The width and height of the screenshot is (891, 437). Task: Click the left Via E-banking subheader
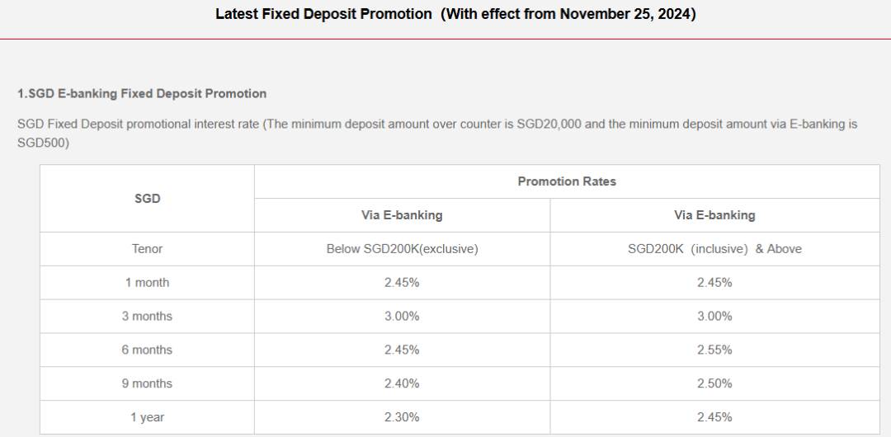(403, 215)
